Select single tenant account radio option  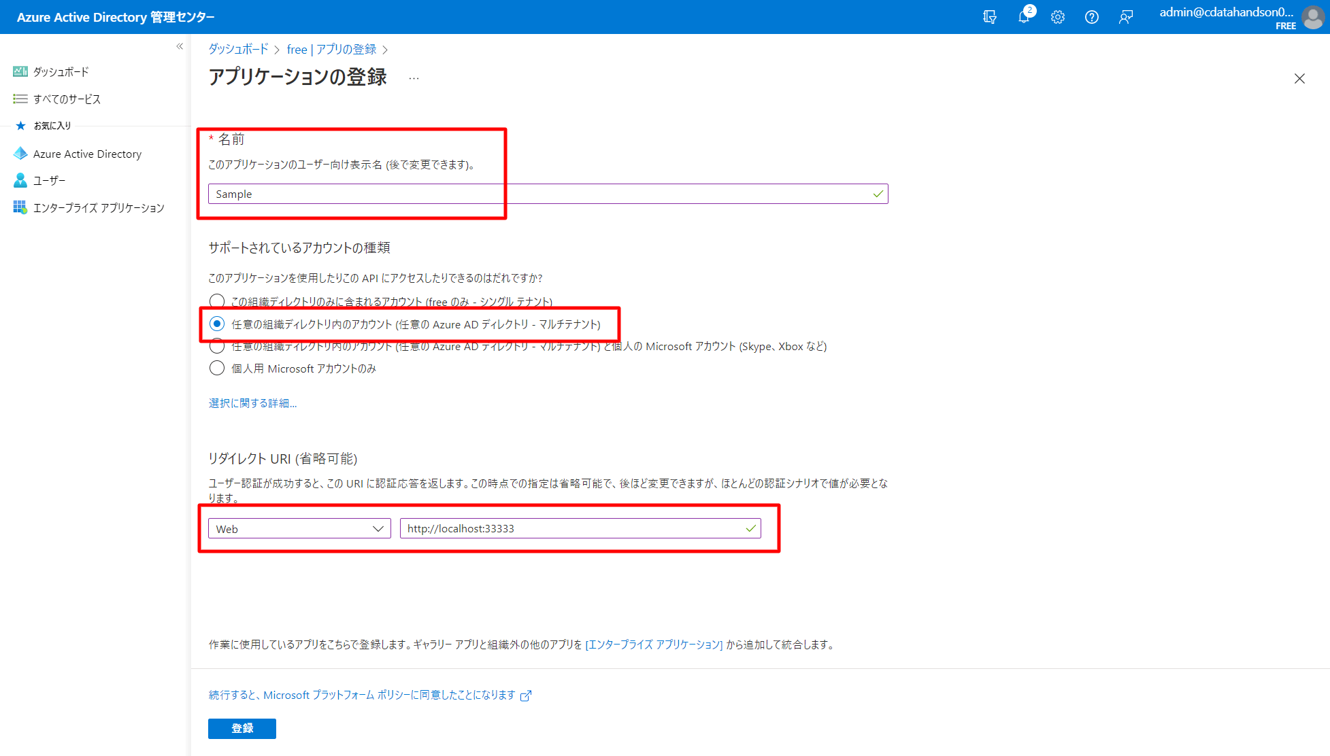pyautogui.click(x=217, y=300)
